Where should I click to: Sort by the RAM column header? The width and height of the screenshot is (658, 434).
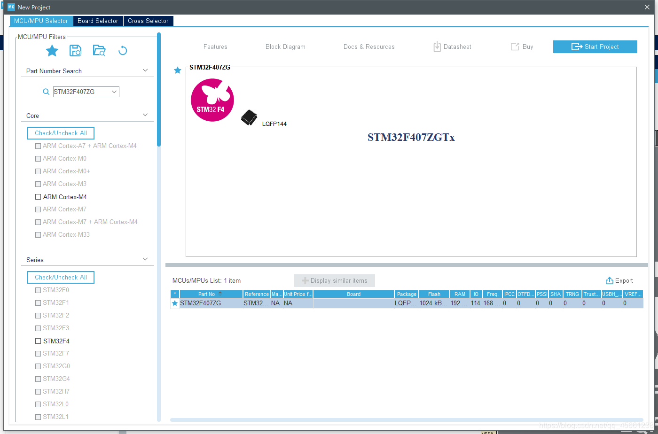point(460,294)
